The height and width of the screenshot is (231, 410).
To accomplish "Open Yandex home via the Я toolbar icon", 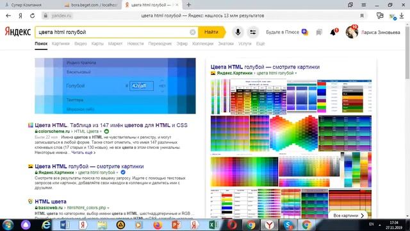I will pyautogui.click(x=20, y=15).
